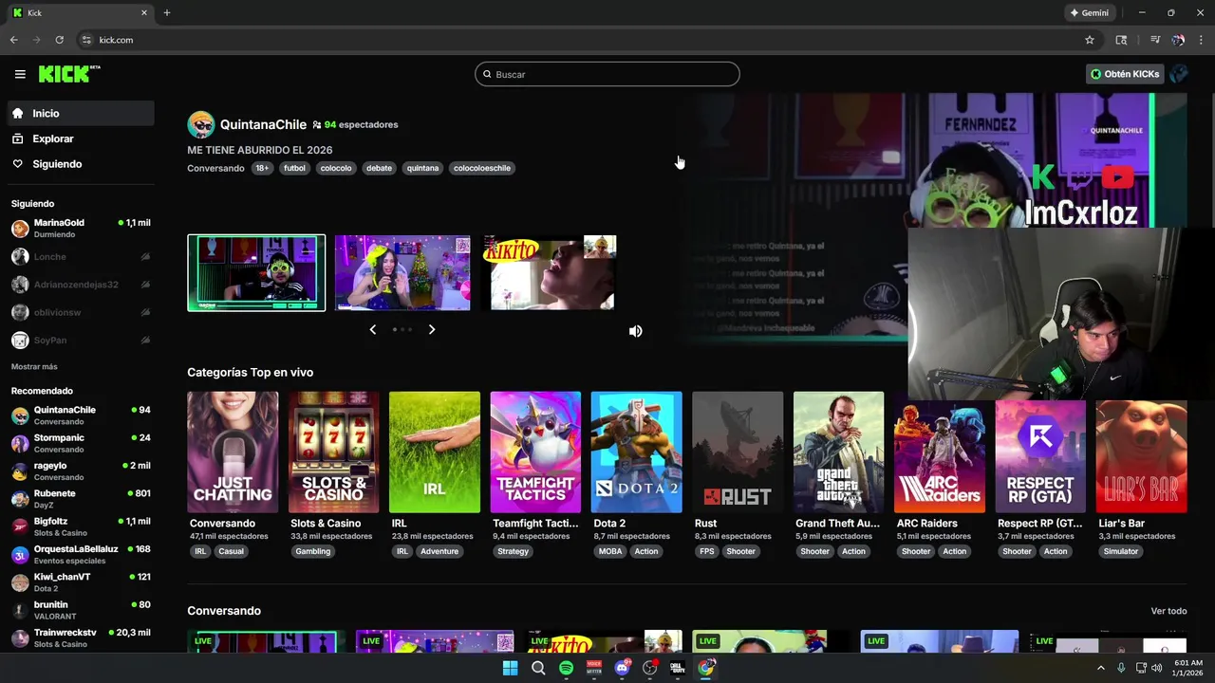
Task: View site information icon in address bar
Action: click(x=86, y=40)
